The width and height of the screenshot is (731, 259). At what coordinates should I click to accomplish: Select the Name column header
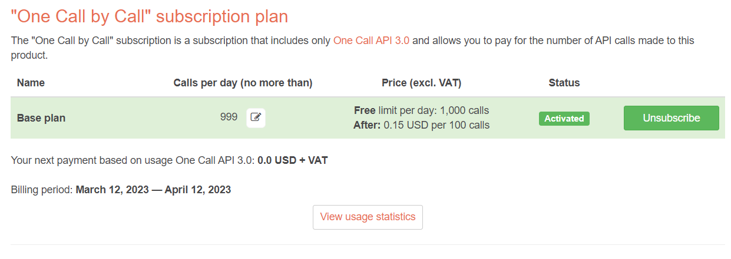click(x=31, y=83)
